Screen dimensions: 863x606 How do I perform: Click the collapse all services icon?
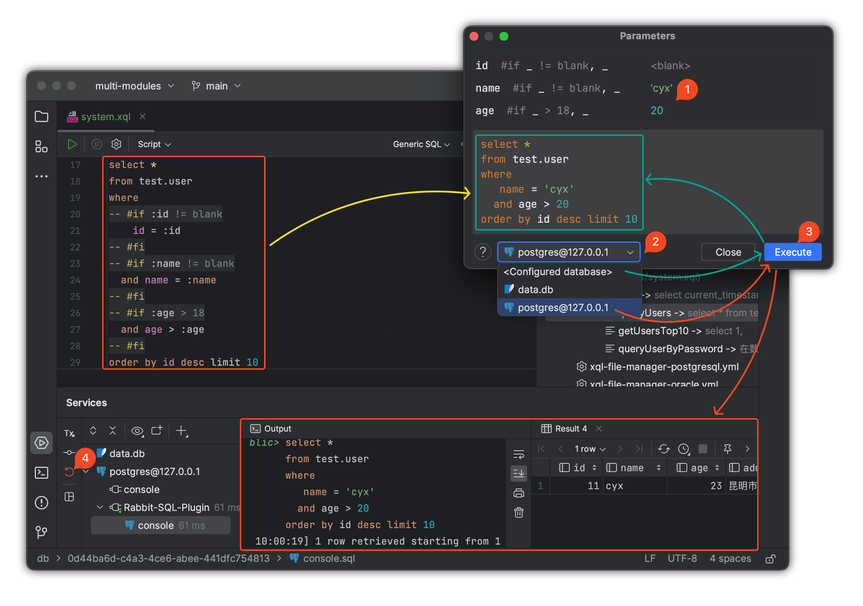[112, 431]
